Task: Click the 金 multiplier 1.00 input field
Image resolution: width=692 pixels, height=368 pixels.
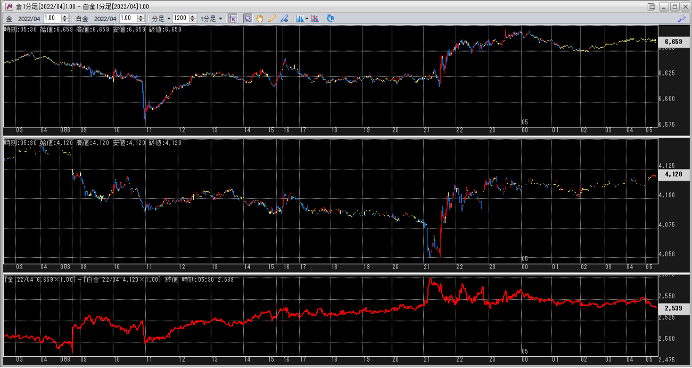Action: (x=52, y=18)
